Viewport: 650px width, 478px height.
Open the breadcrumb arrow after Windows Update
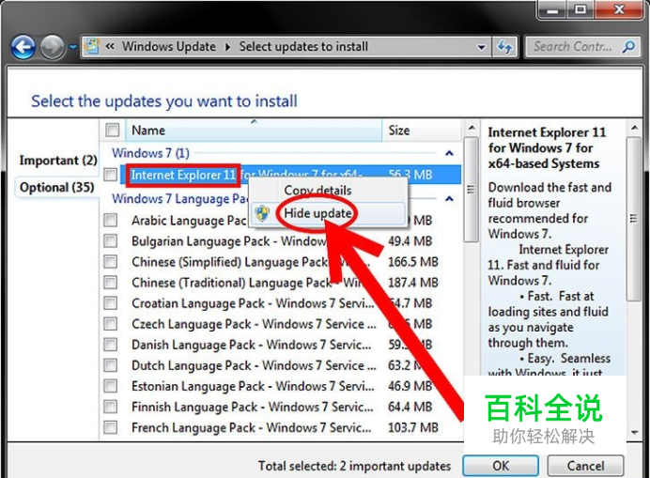(x=227, y=47)
